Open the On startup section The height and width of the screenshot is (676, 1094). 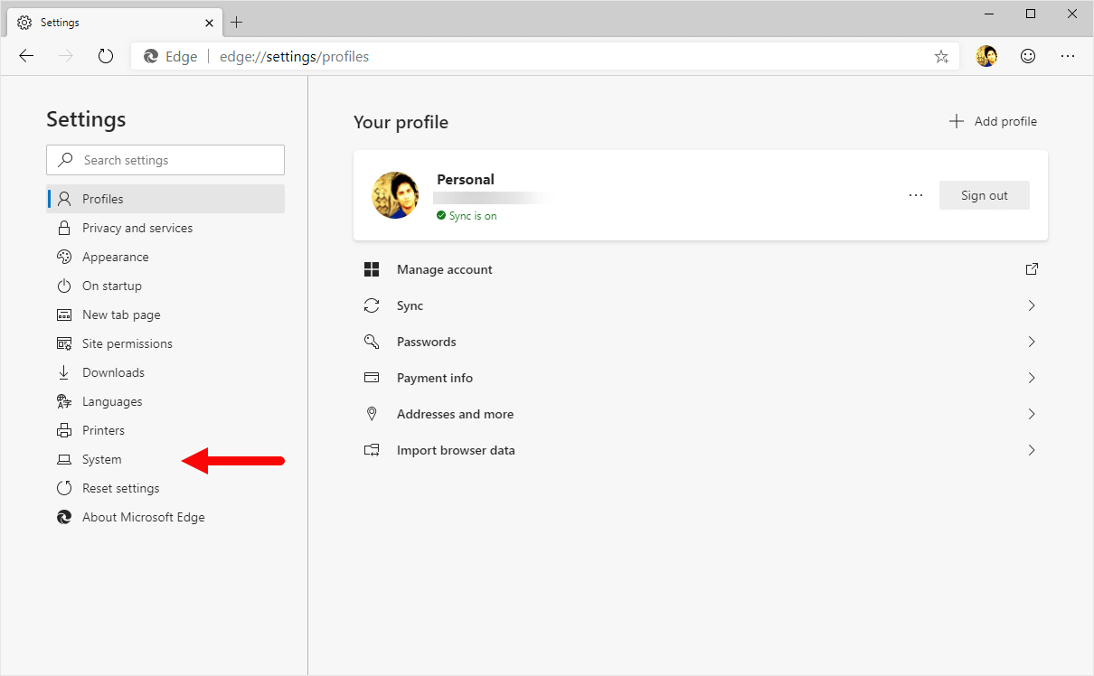[x=165, y=286]
